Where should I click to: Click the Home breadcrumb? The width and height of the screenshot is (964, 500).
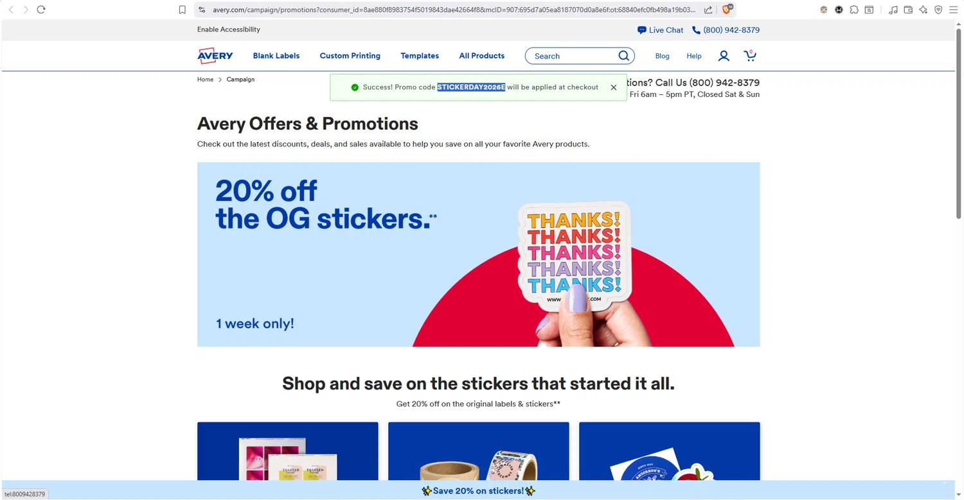[205, 80]
